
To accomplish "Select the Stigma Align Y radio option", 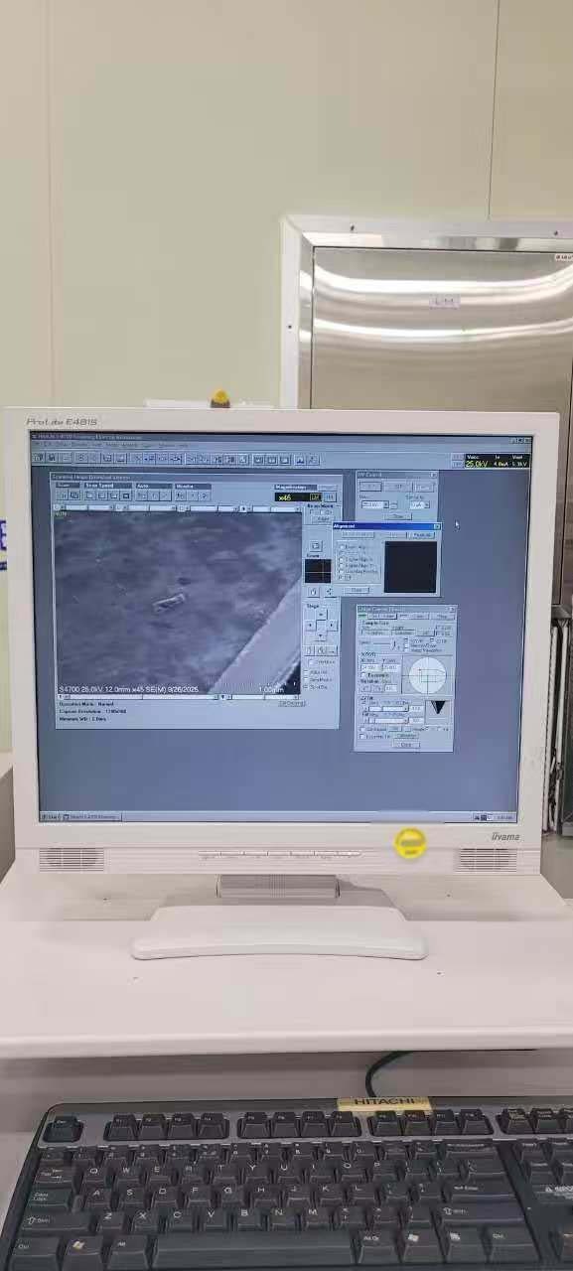I will 342,565.
